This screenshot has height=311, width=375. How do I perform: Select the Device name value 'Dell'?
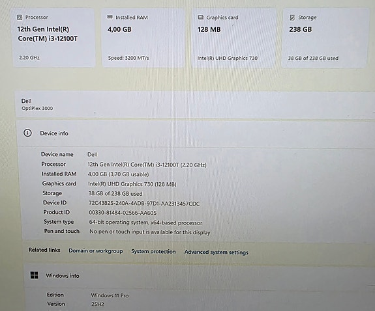(x=93, y=154)
